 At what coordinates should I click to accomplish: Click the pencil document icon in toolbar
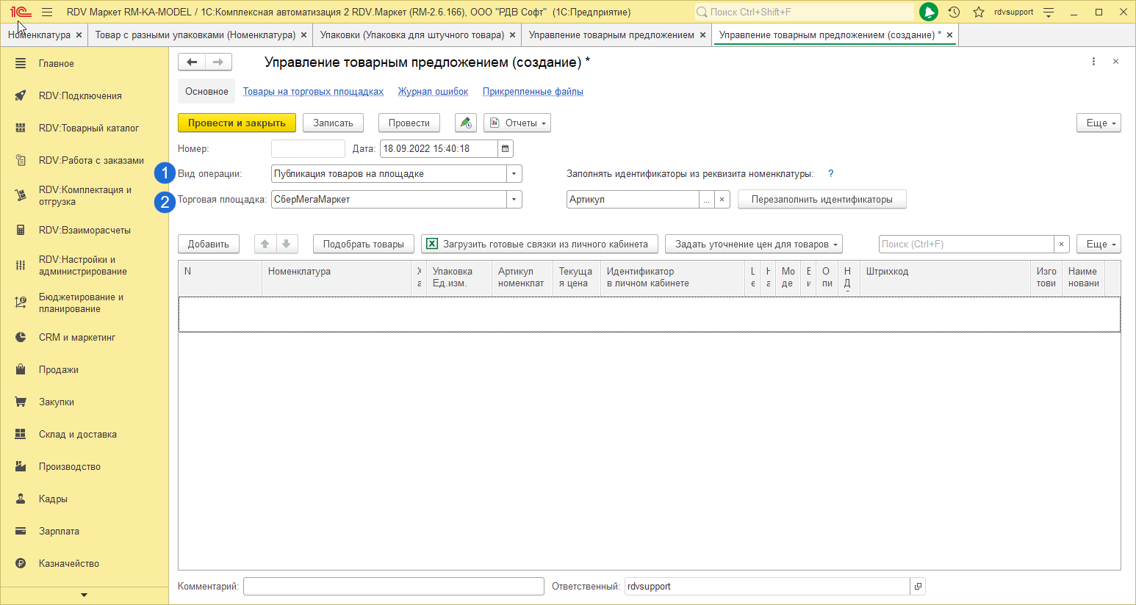tap(465, 123)
